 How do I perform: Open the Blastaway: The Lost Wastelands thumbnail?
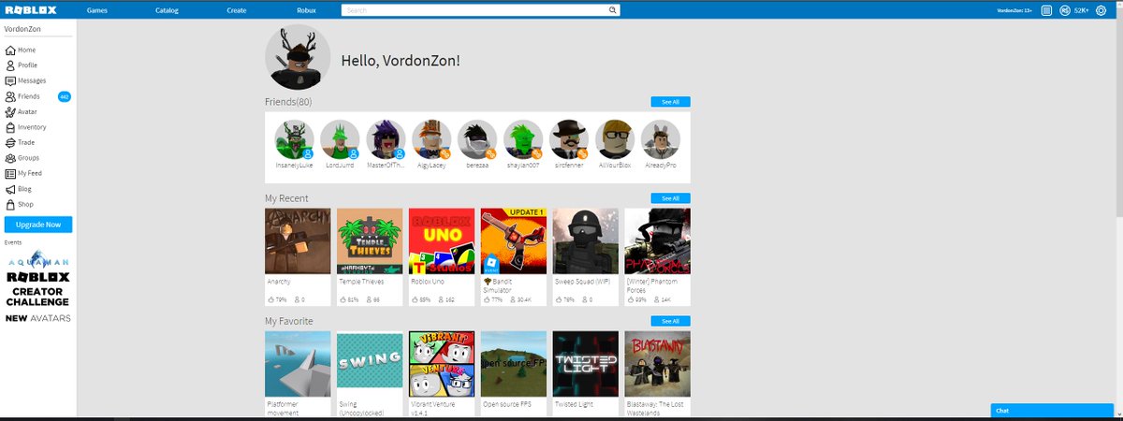[x=658, y=364]
